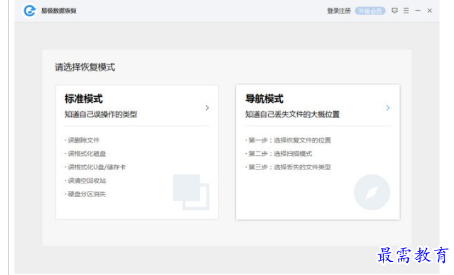Click the 误格式化U盘/储存卡 list item
The height and width of the screenshot is (275, 454).
tap(97, 167)
